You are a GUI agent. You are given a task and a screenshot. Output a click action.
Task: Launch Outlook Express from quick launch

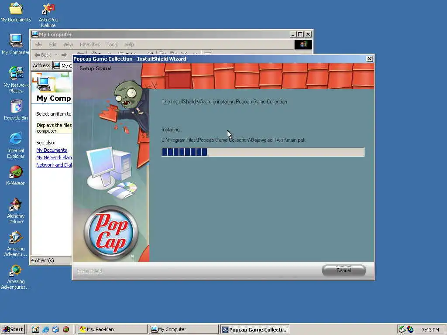tap(55, 329)
